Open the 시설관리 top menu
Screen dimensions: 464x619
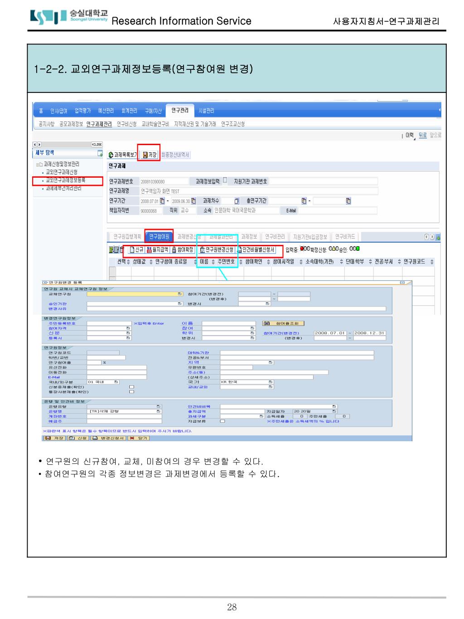(207, 111)
